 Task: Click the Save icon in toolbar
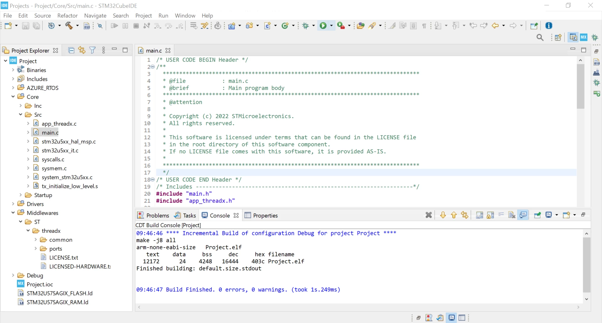[x=25, y=26]
